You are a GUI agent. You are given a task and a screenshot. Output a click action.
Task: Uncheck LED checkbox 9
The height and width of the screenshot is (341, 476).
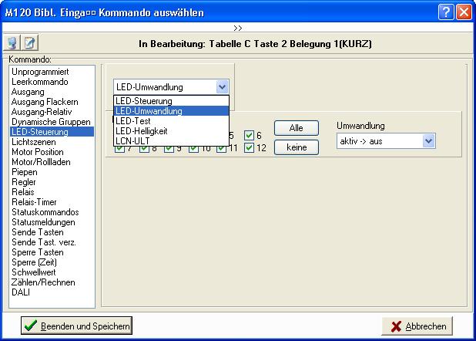click(x=169, y=148)
